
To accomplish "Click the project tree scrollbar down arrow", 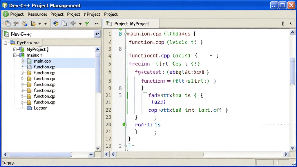I will coord(98,148).
